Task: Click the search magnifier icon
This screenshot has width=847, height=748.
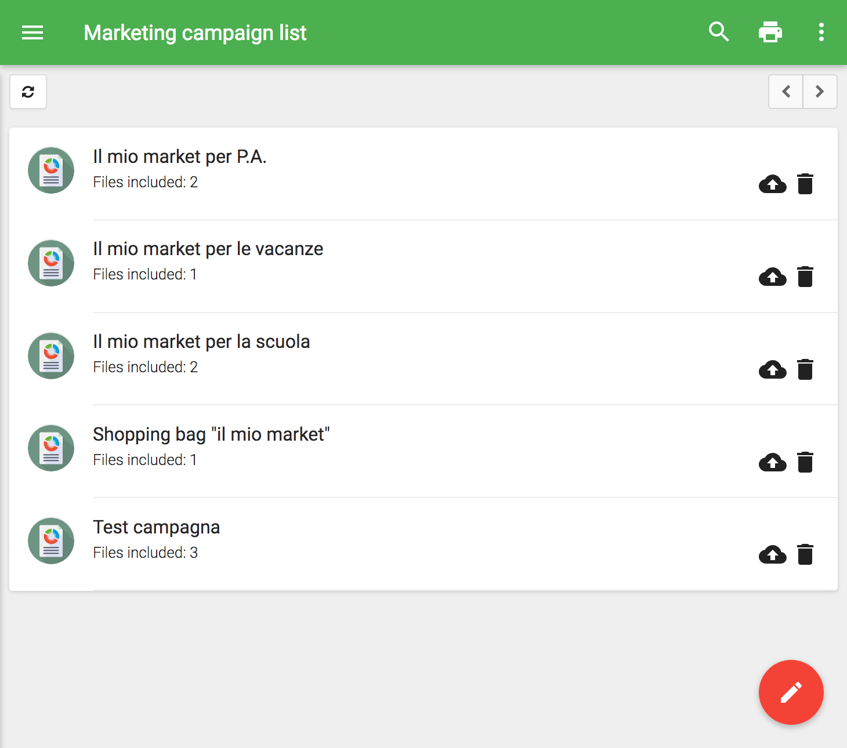Action: 719,32
